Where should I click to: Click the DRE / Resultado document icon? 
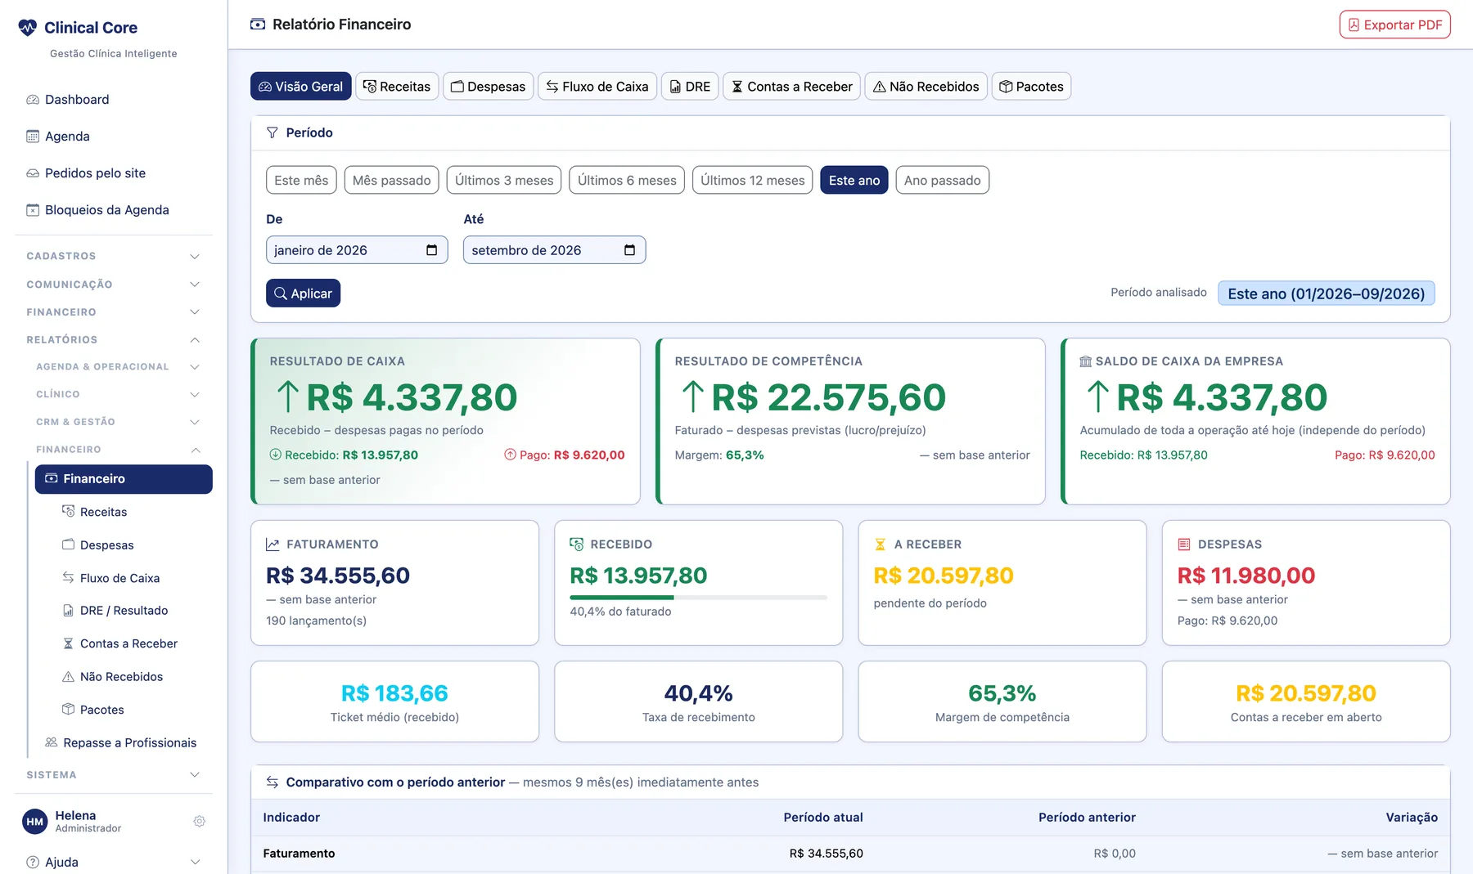69,611
